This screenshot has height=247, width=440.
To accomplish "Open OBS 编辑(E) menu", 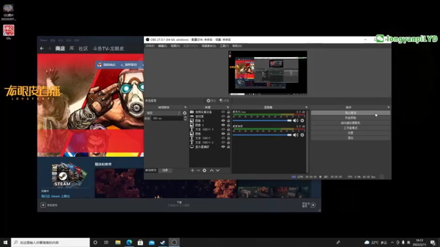I will click(162, 46).
